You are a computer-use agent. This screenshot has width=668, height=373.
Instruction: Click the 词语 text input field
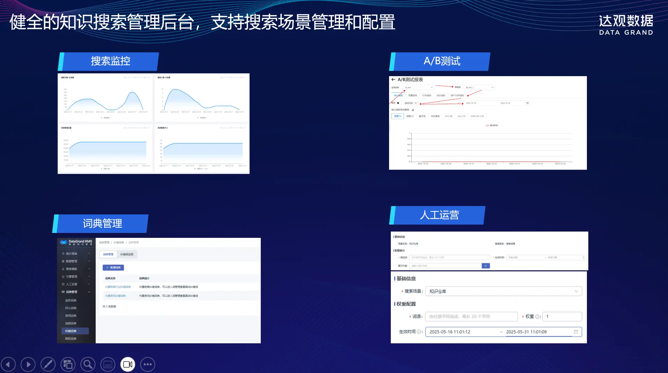(471, 316)
